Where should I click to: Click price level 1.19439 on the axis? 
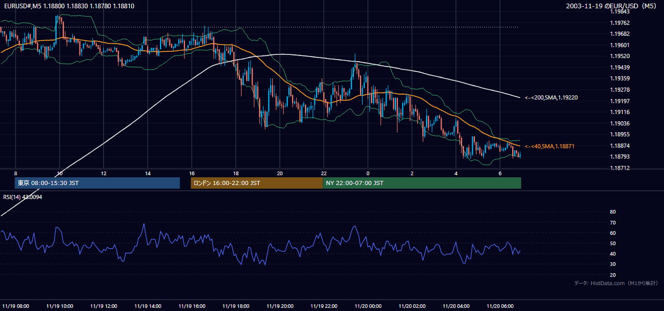pyautogui.click(x=619, y=67)
